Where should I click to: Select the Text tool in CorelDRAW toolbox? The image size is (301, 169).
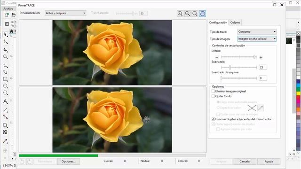(x=5, y=101)
